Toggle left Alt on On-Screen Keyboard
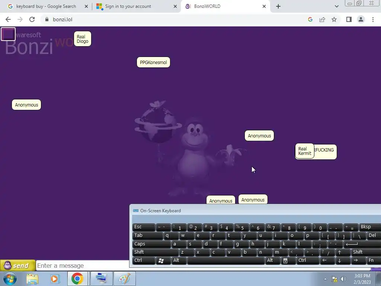The image size is (381, 286). coord(179,261)
